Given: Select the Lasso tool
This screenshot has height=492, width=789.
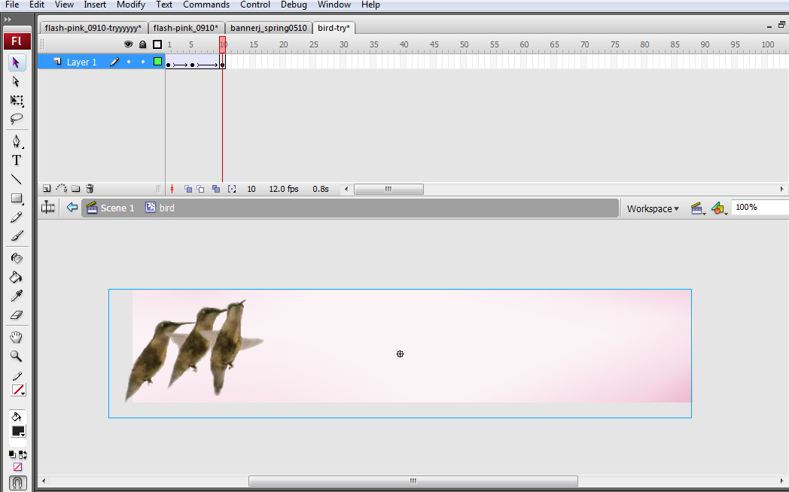Looking at the screenshot, I should click(16, 119).
